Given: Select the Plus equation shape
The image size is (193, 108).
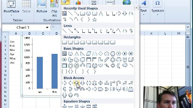Looking at the screenshot, I should pyautogui.click(x=65, y=106).
